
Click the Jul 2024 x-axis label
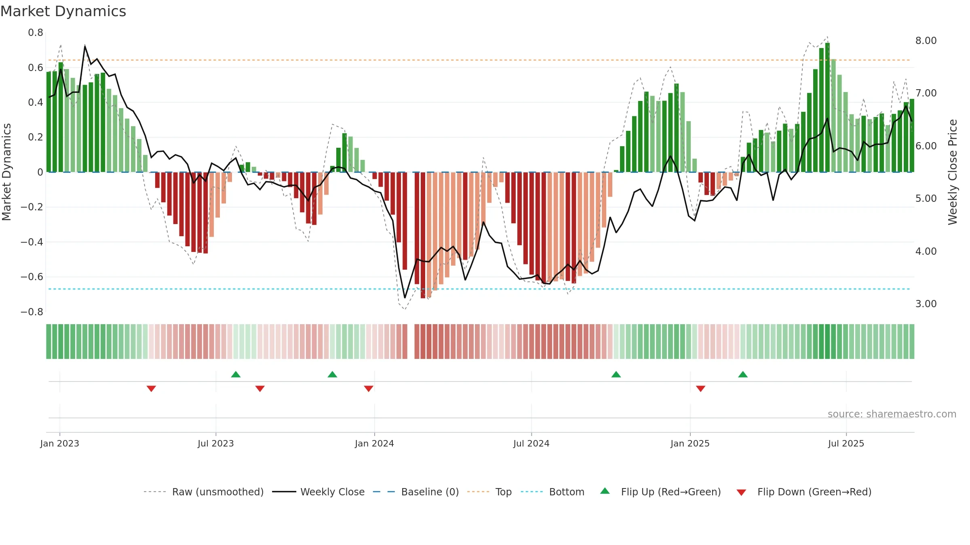pos(531,443)
